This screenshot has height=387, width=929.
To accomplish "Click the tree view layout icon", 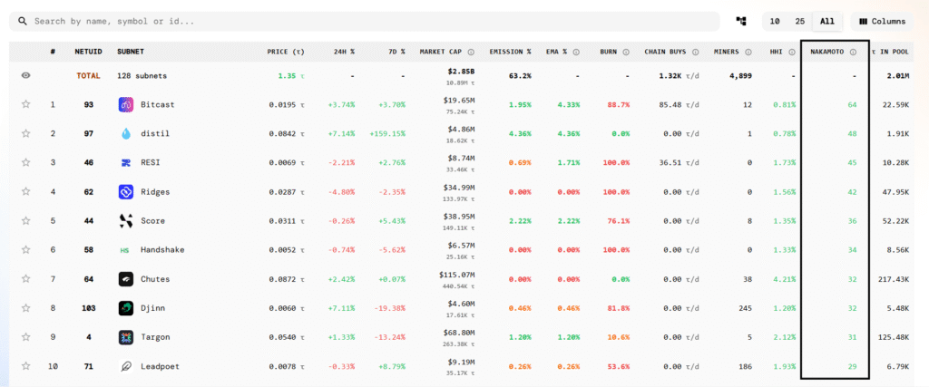I will (x=741, y=21).
